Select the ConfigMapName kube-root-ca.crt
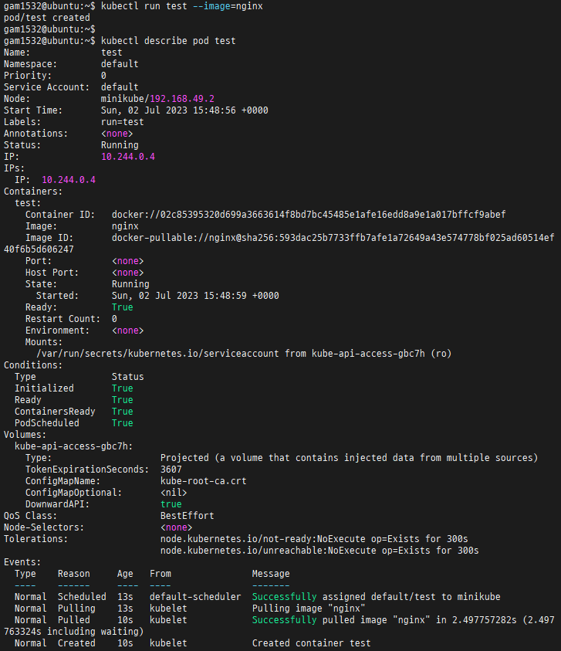561x651 pixels. coord(203,481)
